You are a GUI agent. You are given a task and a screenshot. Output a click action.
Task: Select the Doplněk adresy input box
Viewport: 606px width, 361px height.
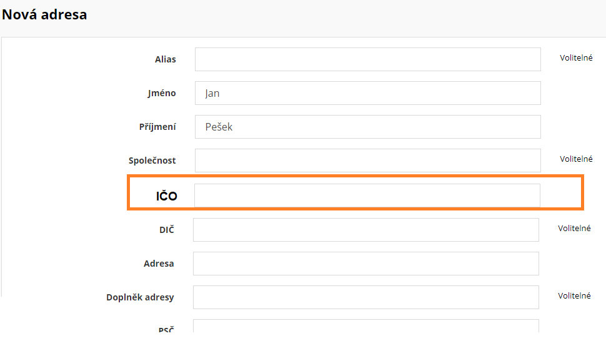pos(365,297)
